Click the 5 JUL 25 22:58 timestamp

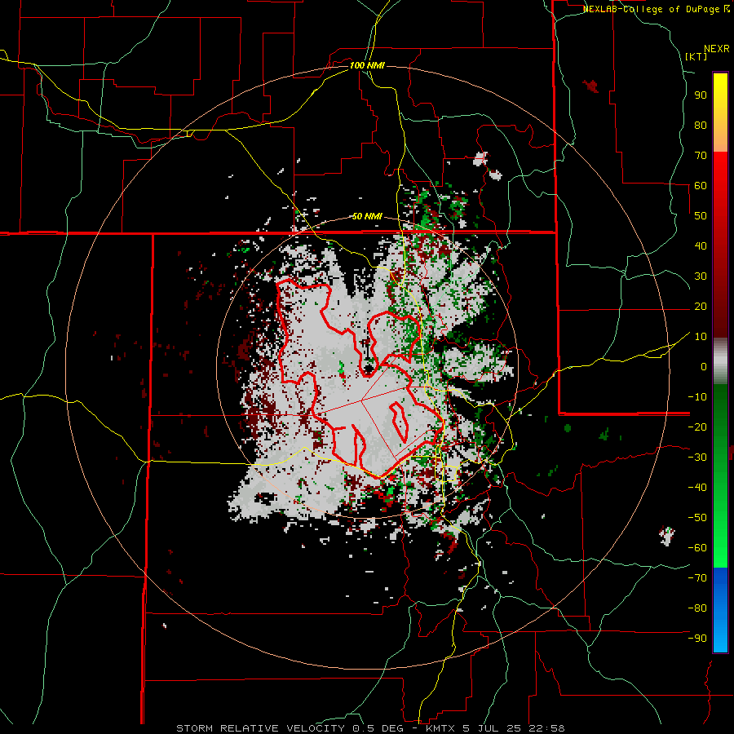(514, 728)
